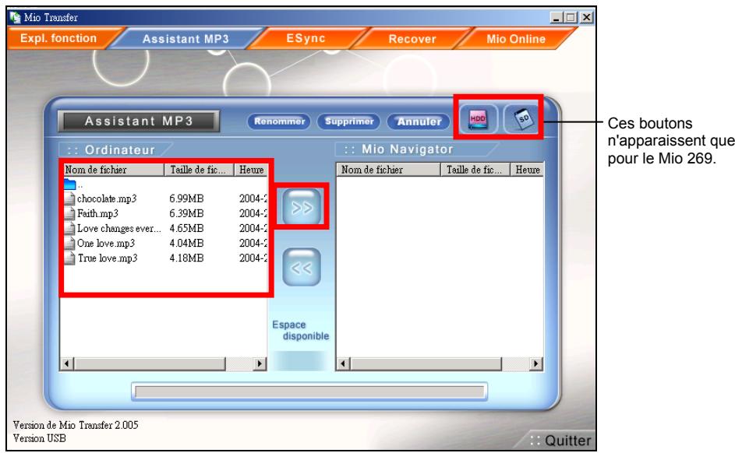Viewport: 735px width, 453px height.
Task: Click the 6.99MB size cell
Action: [x=186, y=198]
